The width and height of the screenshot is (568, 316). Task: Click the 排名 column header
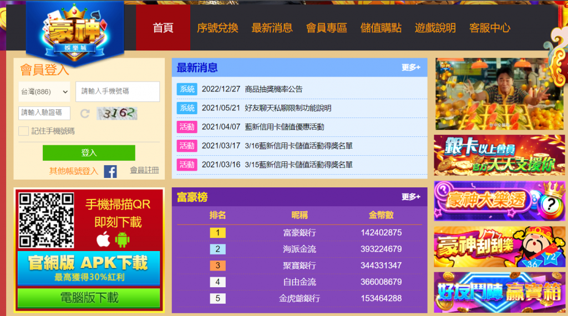point(217,215)
